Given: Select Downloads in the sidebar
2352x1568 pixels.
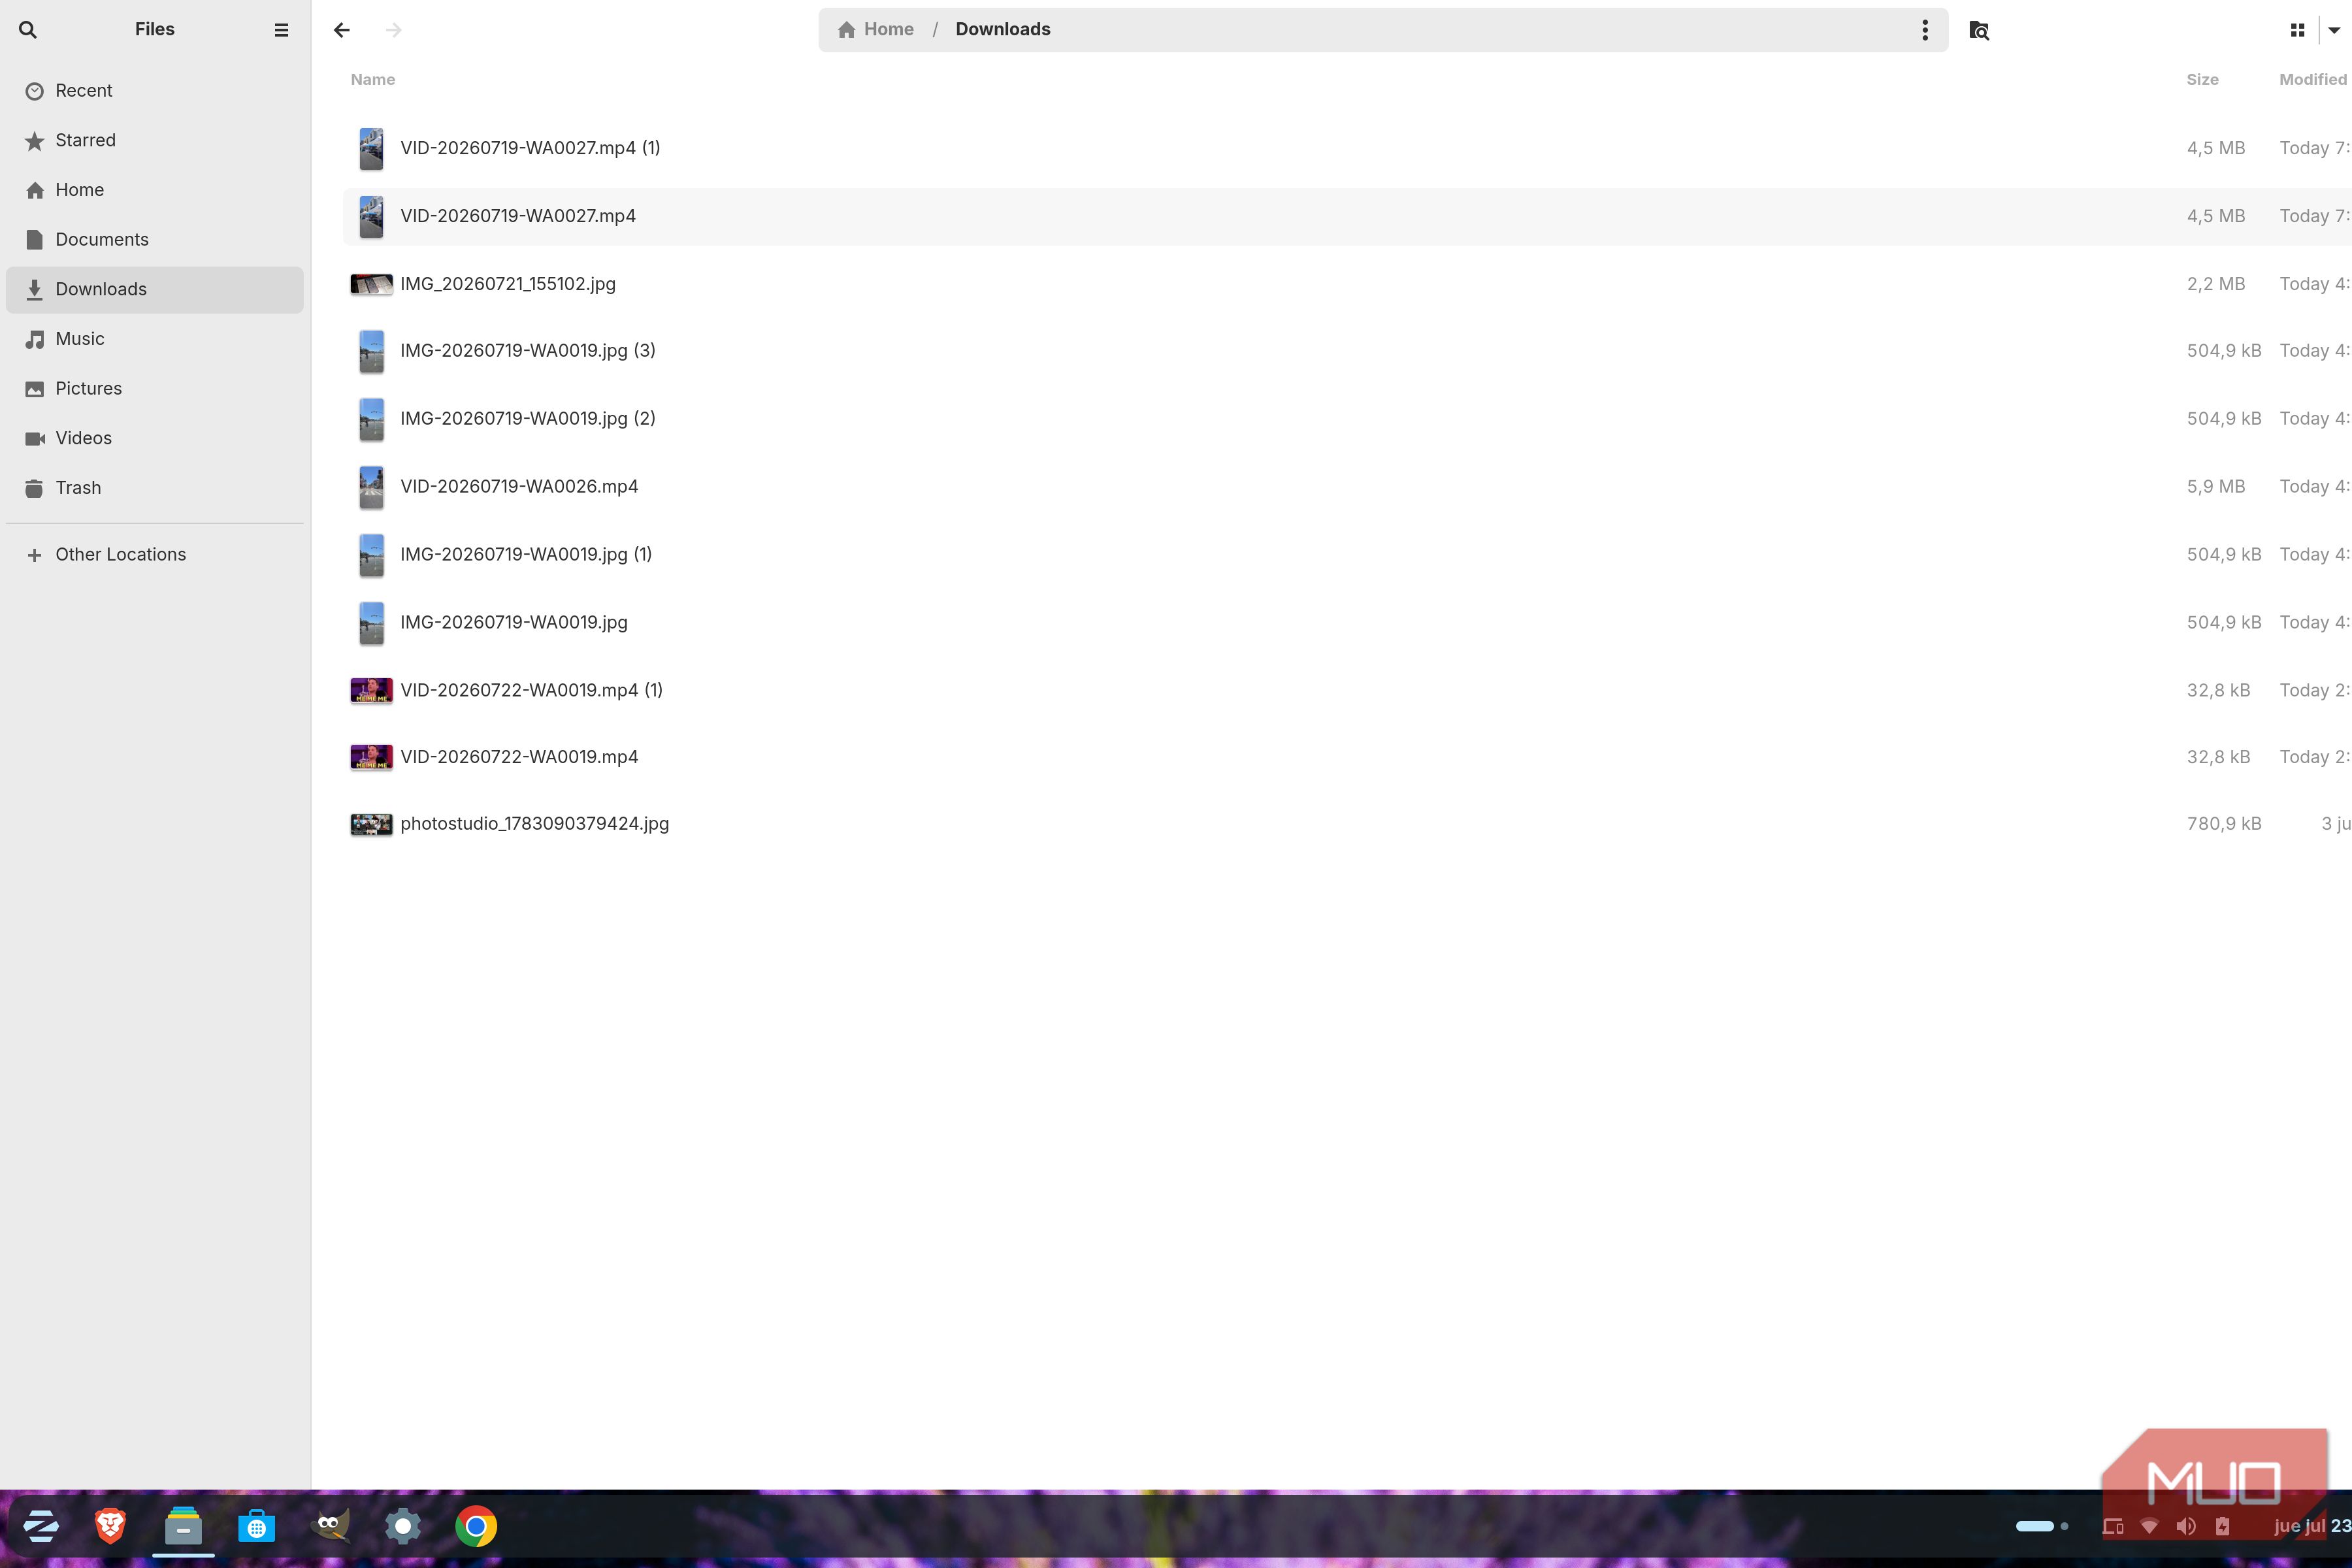Looking at the screenshot, I should click(x=155, y=290).
